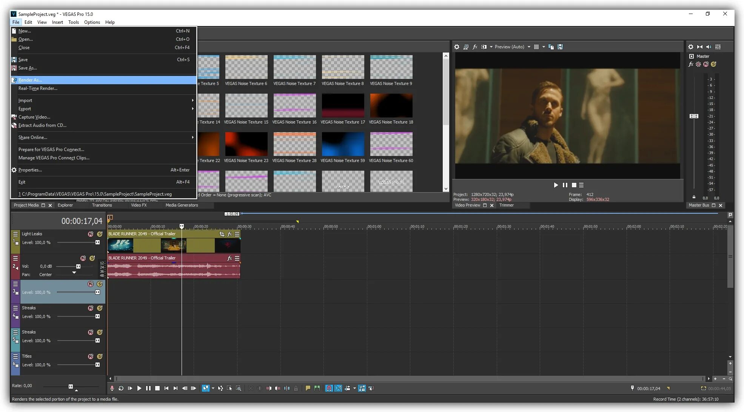Mute the Light Leaks track

tap(91, 234)
